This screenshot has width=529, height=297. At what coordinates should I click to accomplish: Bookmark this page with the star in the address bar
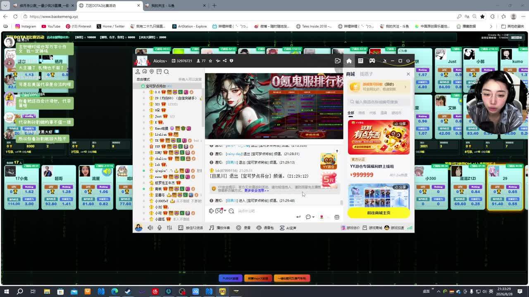coord(482,16)
